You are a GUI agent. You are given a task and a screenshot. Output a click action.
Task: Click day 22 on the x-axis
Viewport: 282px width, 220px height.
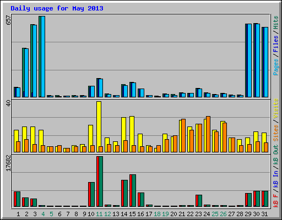tap(190, 214)
